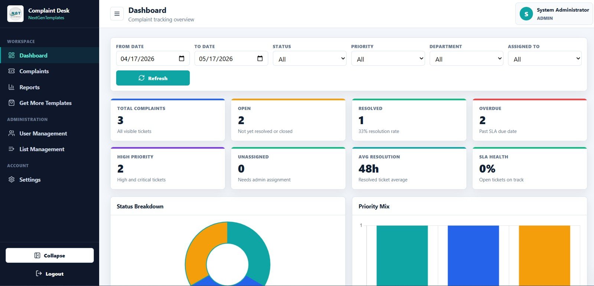The width and height of the screenshot is (594, 286).
Task: Open account Settings
Action: click(x=49, y=179)
